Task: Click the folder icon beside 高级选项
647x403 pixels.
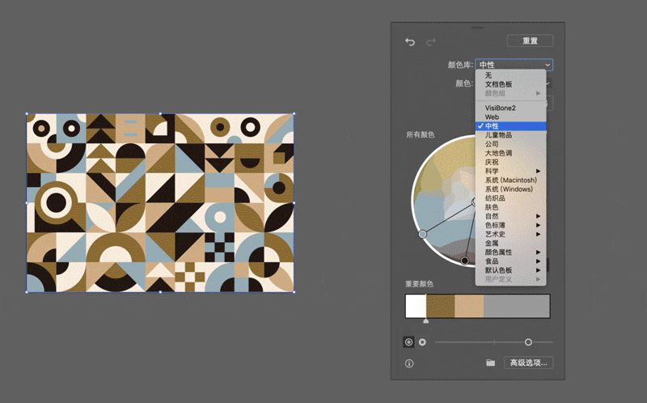Action: [490, 363]
